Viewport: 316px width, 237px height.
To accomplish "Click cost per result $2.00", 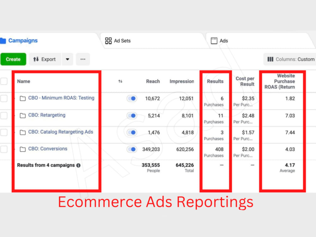I will pyautogui.click(x=248, y=149).
